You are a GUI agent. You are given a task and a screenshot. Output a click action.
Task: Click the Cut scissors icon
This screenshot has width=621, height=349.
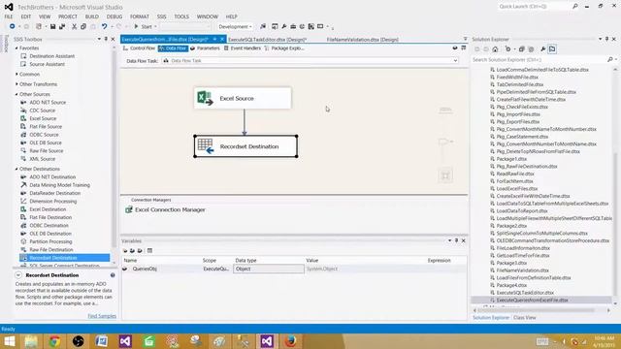coord(74,26)
